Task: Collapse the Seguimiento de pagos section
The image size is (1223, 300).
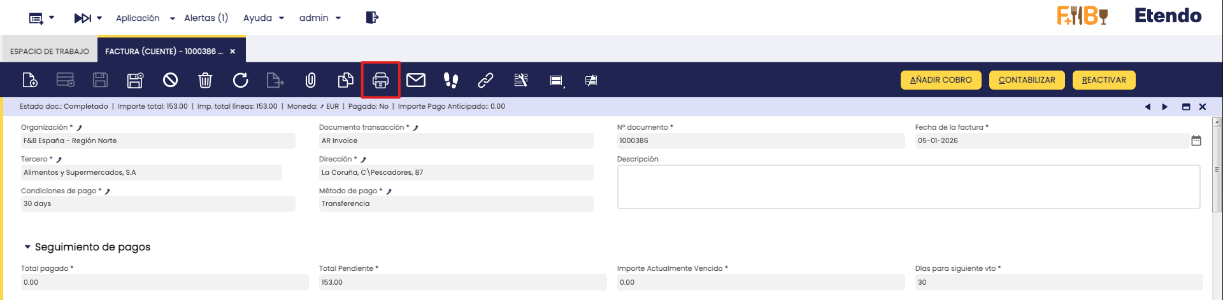Action: tap(27, 247)
